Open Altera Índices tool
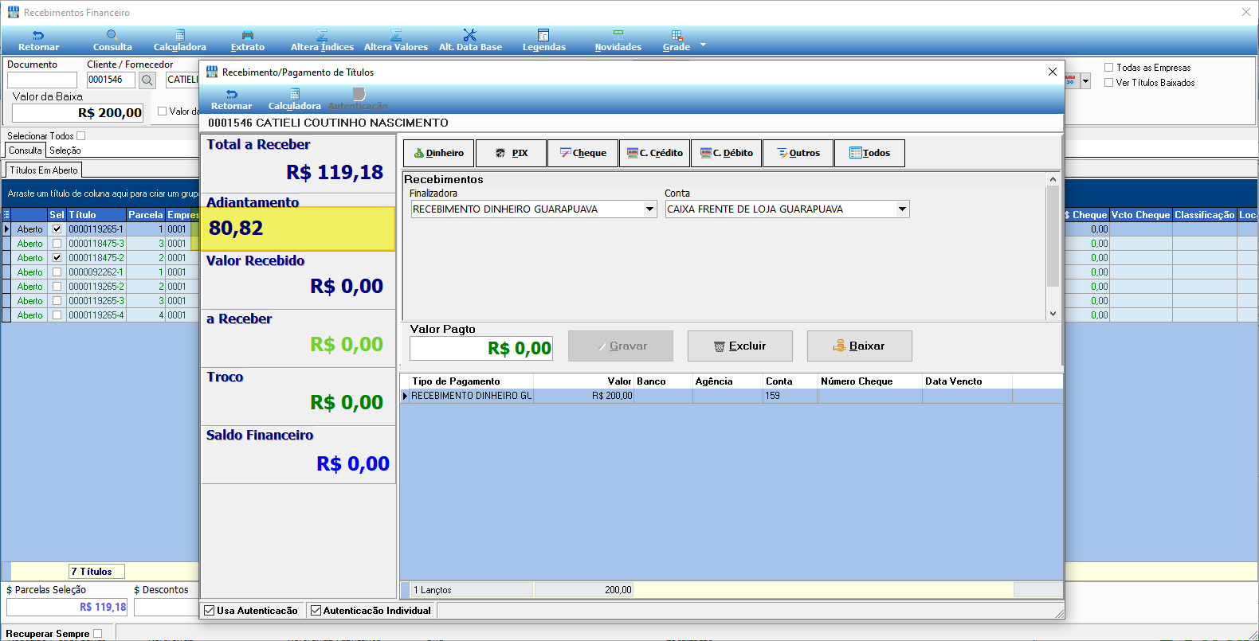The height and width of the screenshot is (641, 1259). point(322,41)
